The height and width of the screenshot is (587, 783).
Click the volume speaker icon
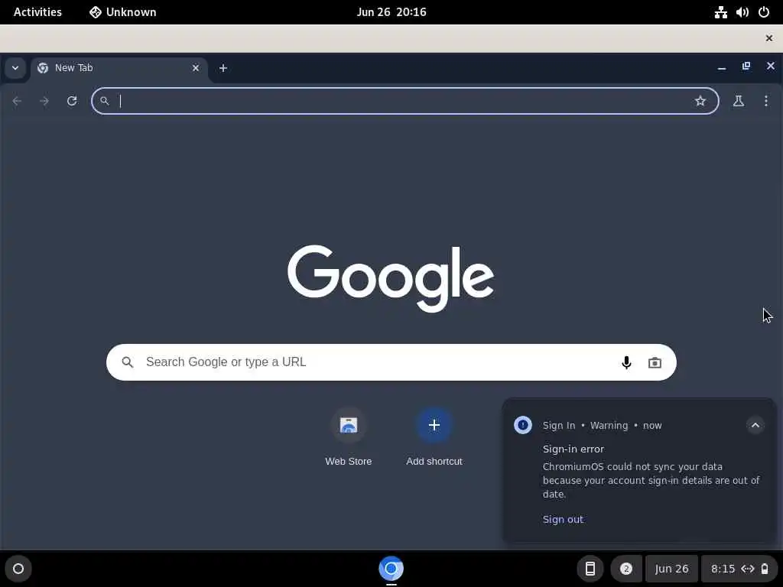tap(742, 12)
